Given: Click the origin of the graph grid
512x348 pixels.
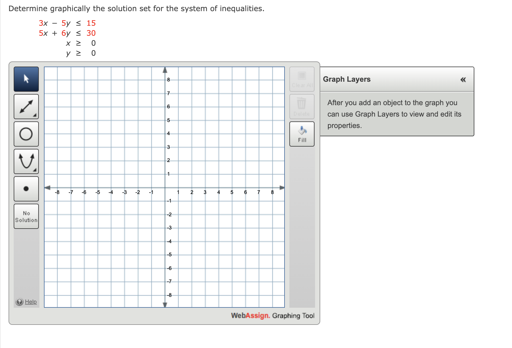Looking at the screenshot, I should (165, 188).
